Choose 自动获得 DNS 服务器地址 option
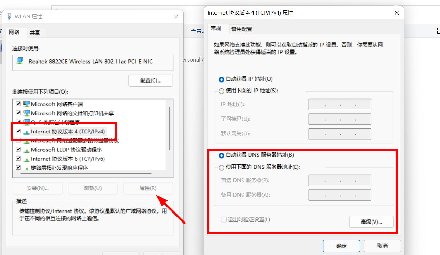The width and height of the screenshot is (440, 255). (x=256, y=155)
